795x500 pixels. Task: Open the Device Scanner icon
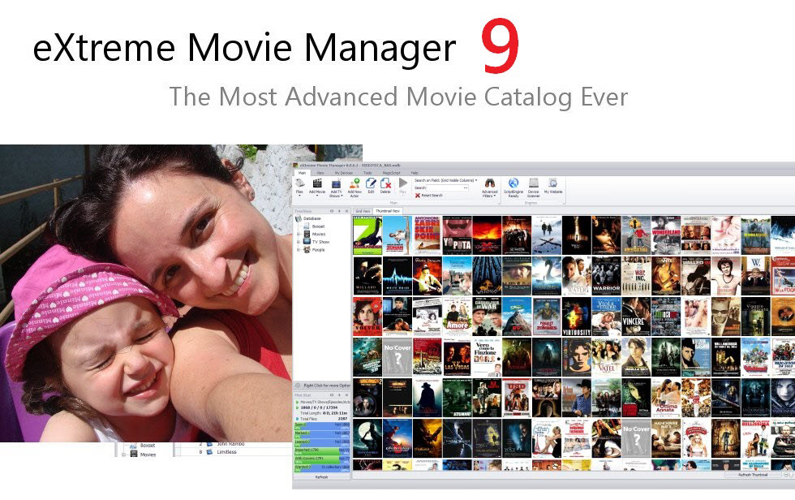tap(534, 183)
